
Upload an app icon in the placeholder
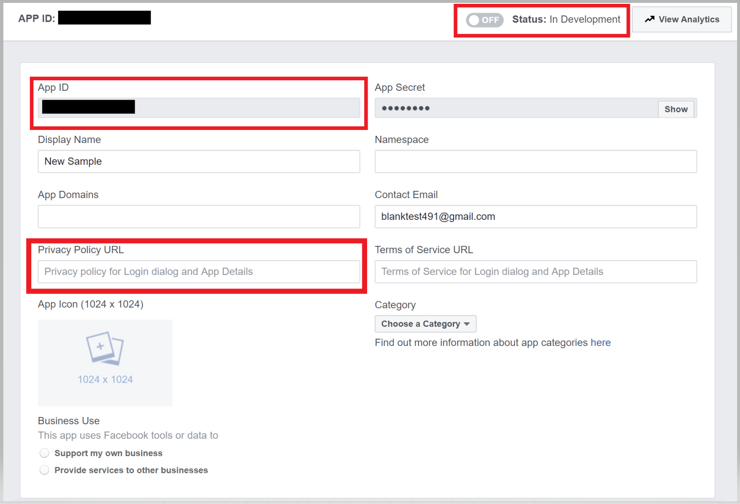click(105, 363)
